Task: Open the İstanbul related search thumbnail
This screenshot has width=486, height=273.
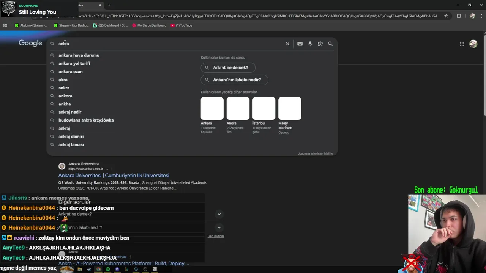Action: pos(264,108)
